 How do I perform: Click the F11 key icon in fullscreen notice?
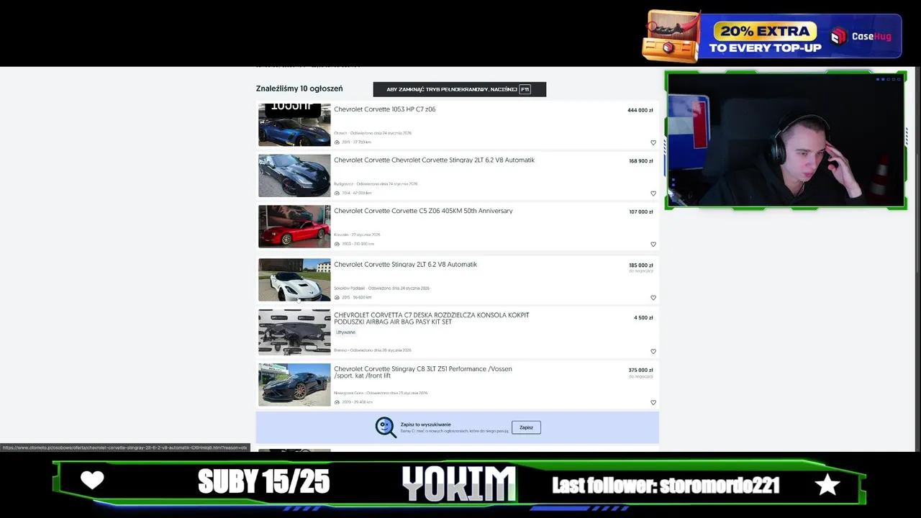tap(525, 89)
